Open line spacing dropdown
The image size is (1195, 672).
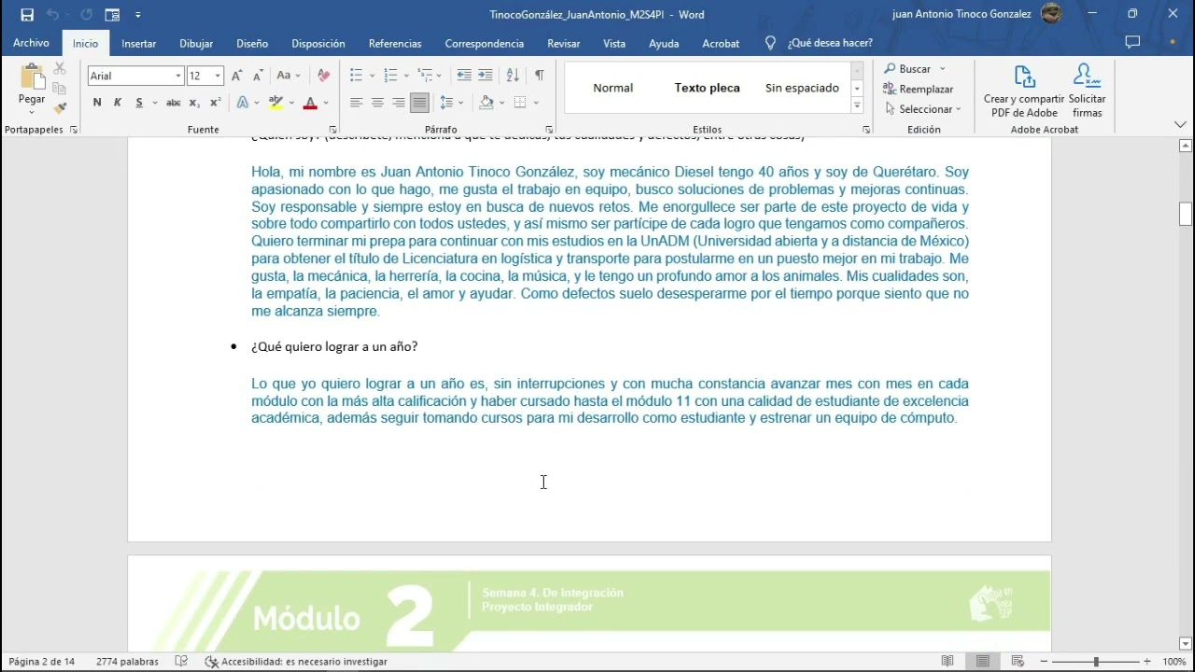451,103
